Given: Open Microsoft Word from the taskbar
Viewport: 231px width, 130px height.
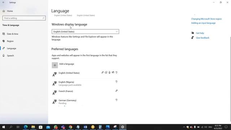Looking at the screenshot, I should pyautogui.click(x=86, y=127).
